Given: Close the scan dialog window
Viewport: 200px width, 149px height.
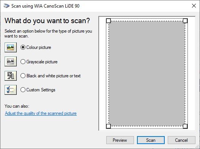Looking at the screenshot, I should click(194, 6).
